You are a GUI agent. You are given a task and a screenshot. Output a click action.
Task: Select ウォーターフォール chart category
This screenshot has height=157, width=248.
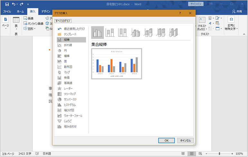click(x=71, y=116)
